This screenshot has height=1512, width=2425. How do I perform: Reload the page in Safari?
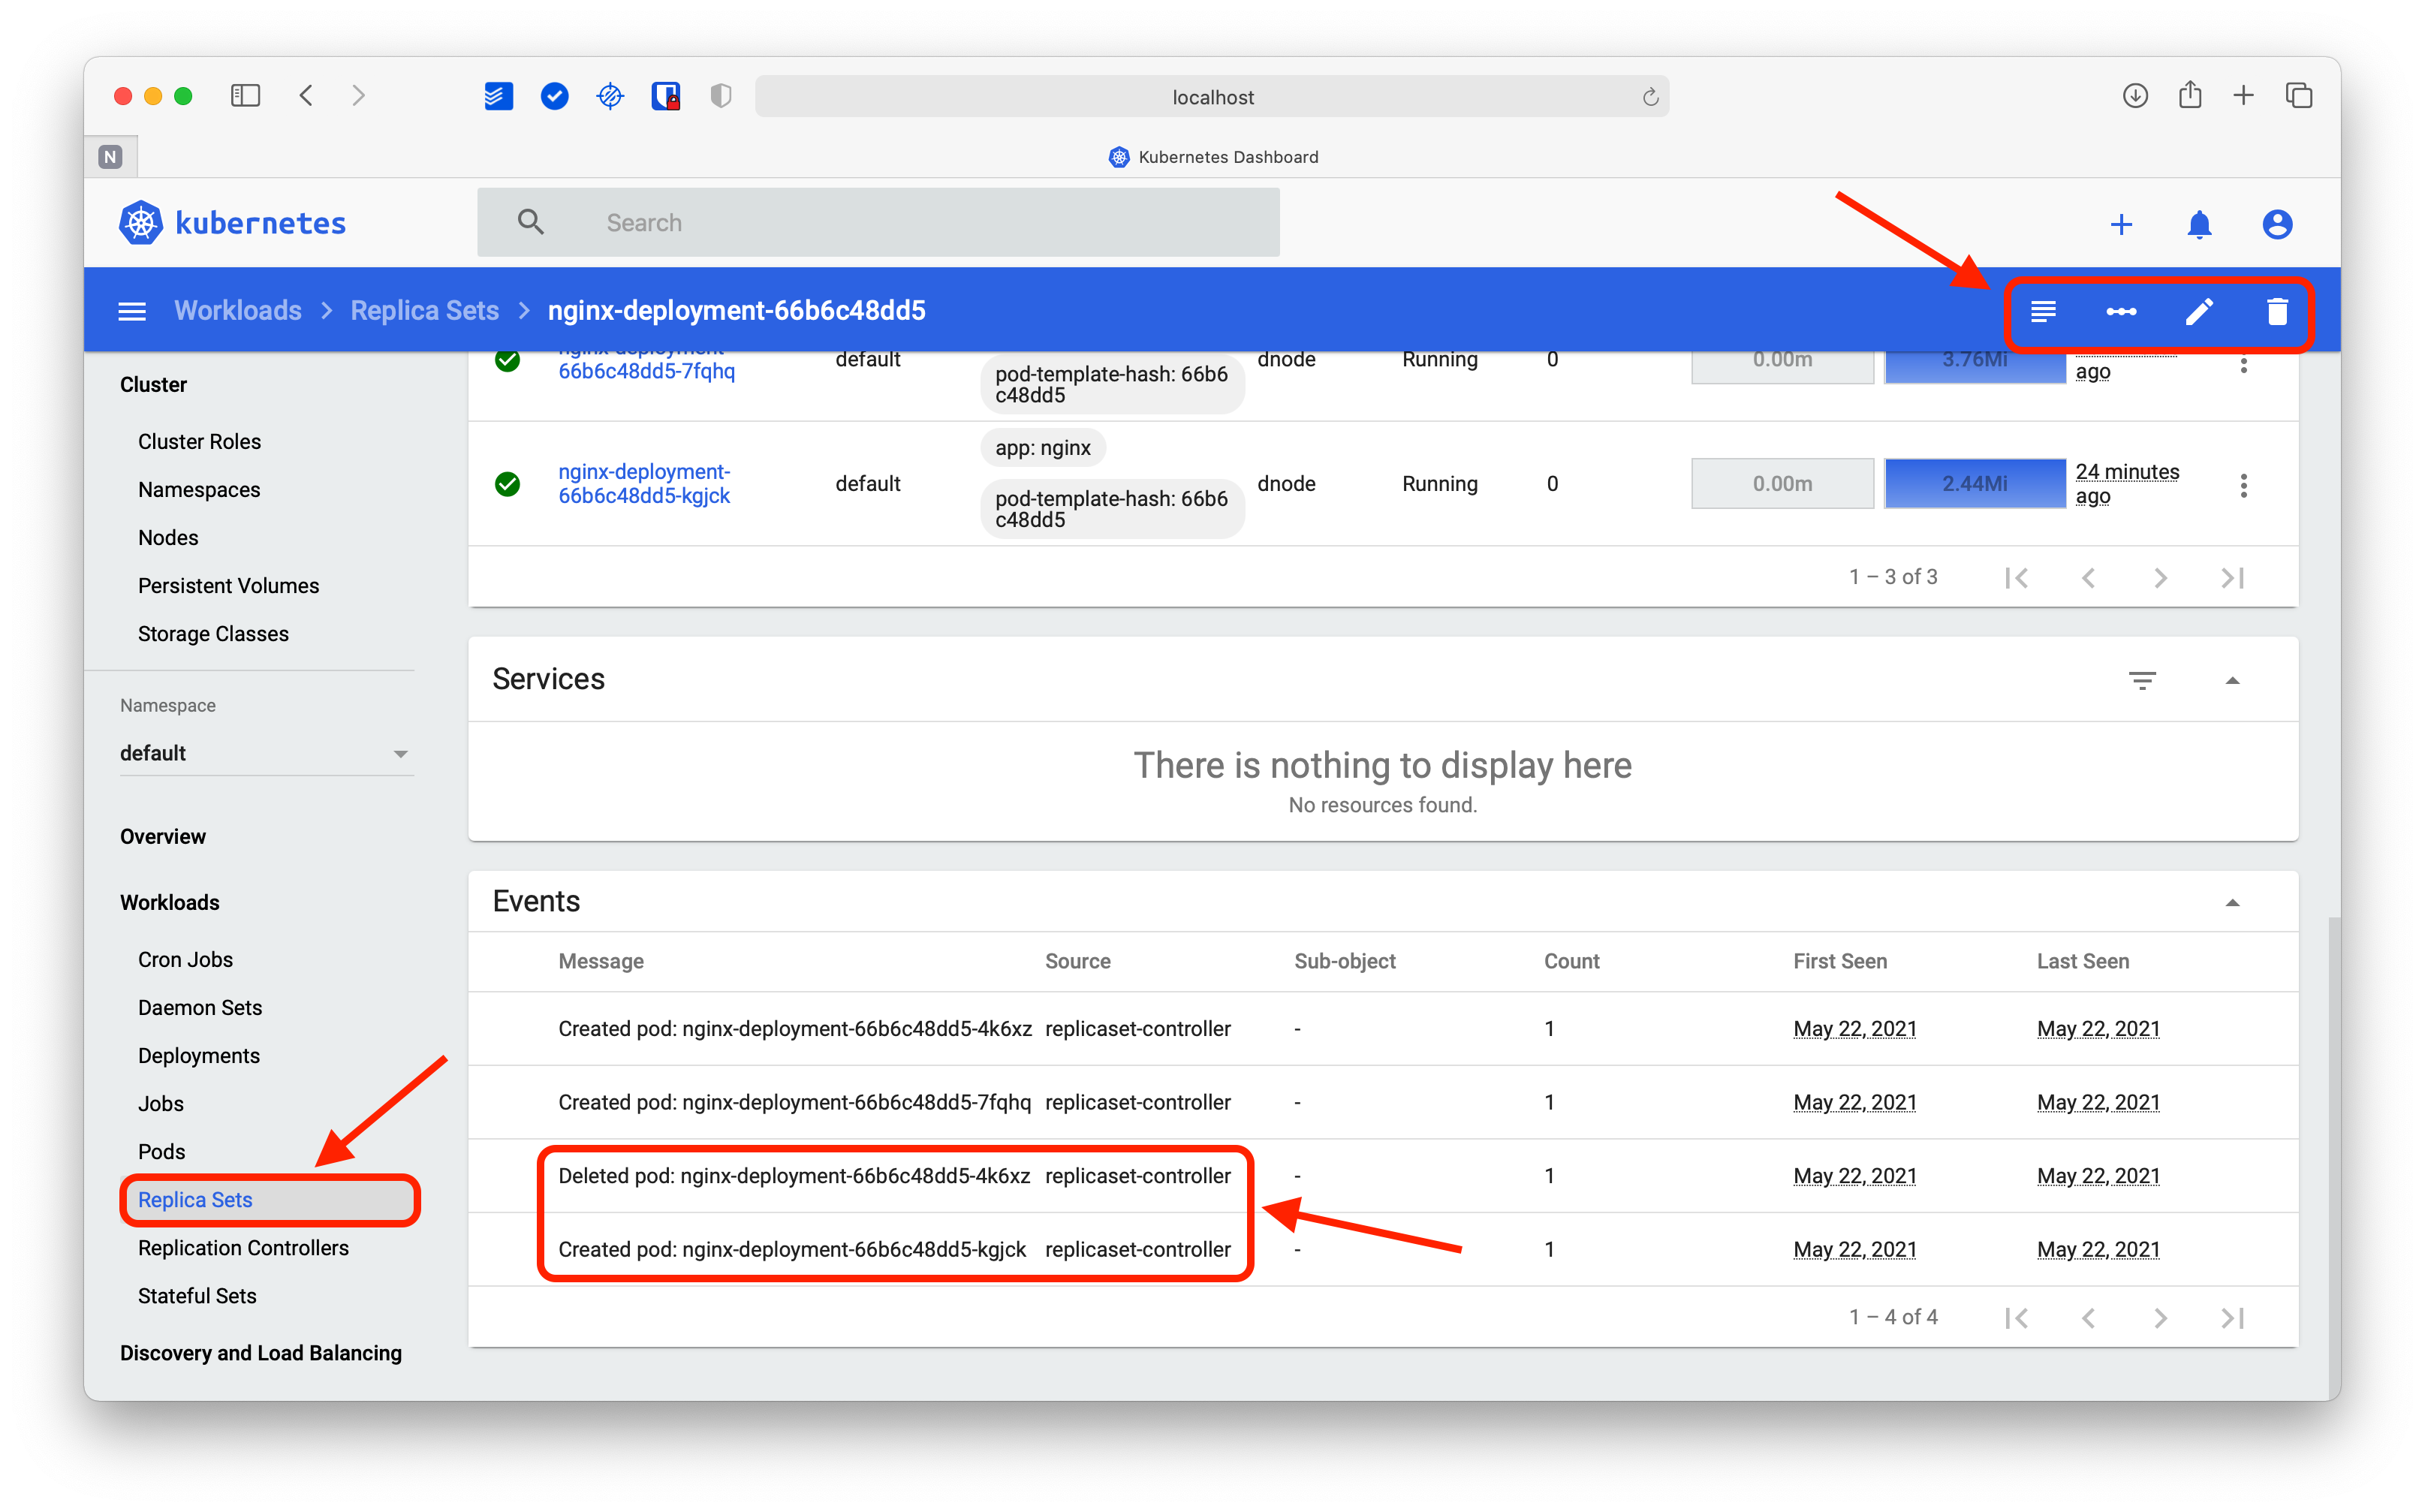coord(1650,97)
